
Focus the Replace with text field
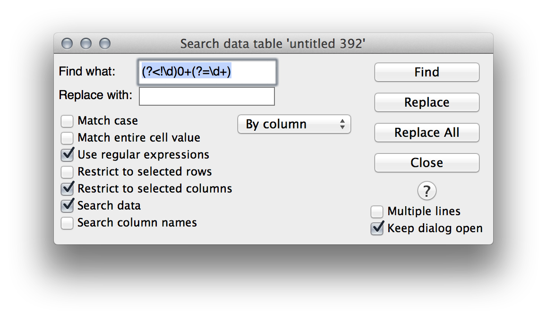206,96
